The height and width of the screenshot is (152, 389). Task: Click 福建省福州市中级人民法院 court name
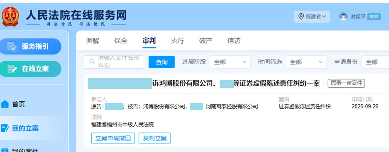(x=122, y=125)
